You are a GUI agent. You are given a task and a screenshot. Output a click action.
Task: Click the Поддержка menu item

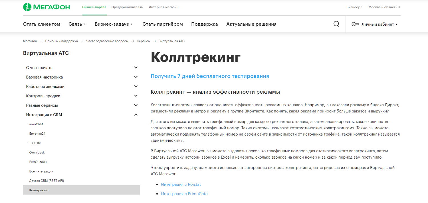point(204,24)
